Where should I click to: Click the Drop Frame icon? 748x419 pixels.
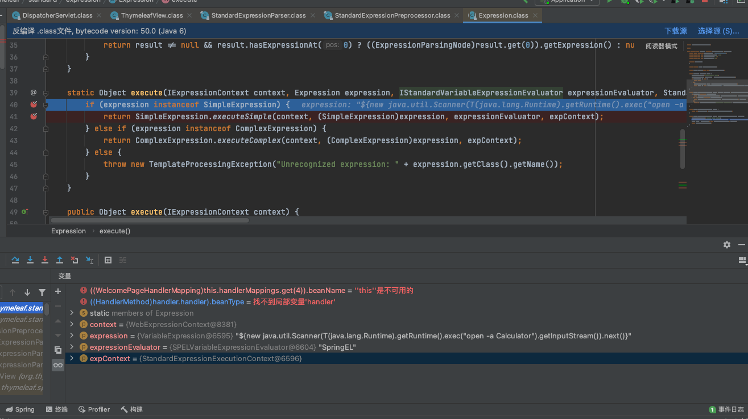(x=75, y=260)
